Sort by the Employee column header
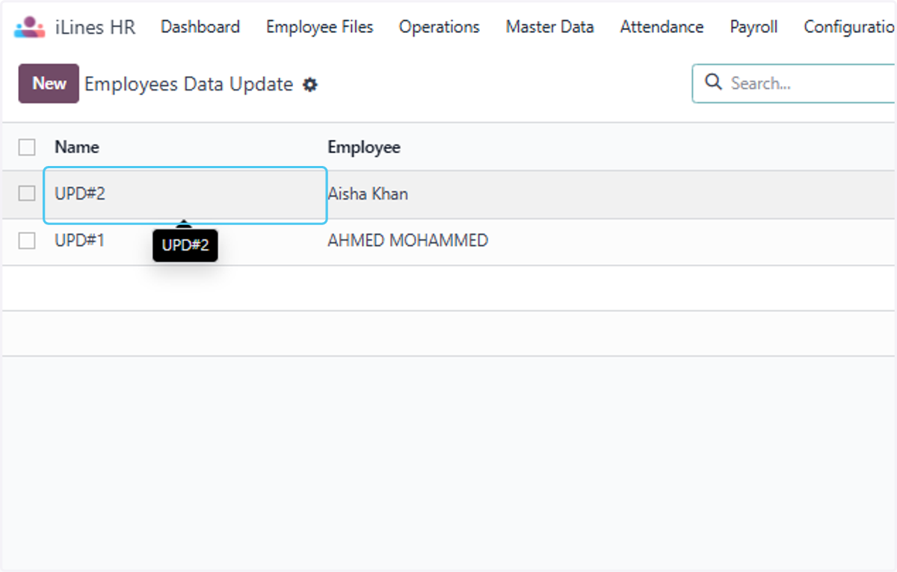The height and width of the screenshot is (572, 897). (x=364, y=147)
